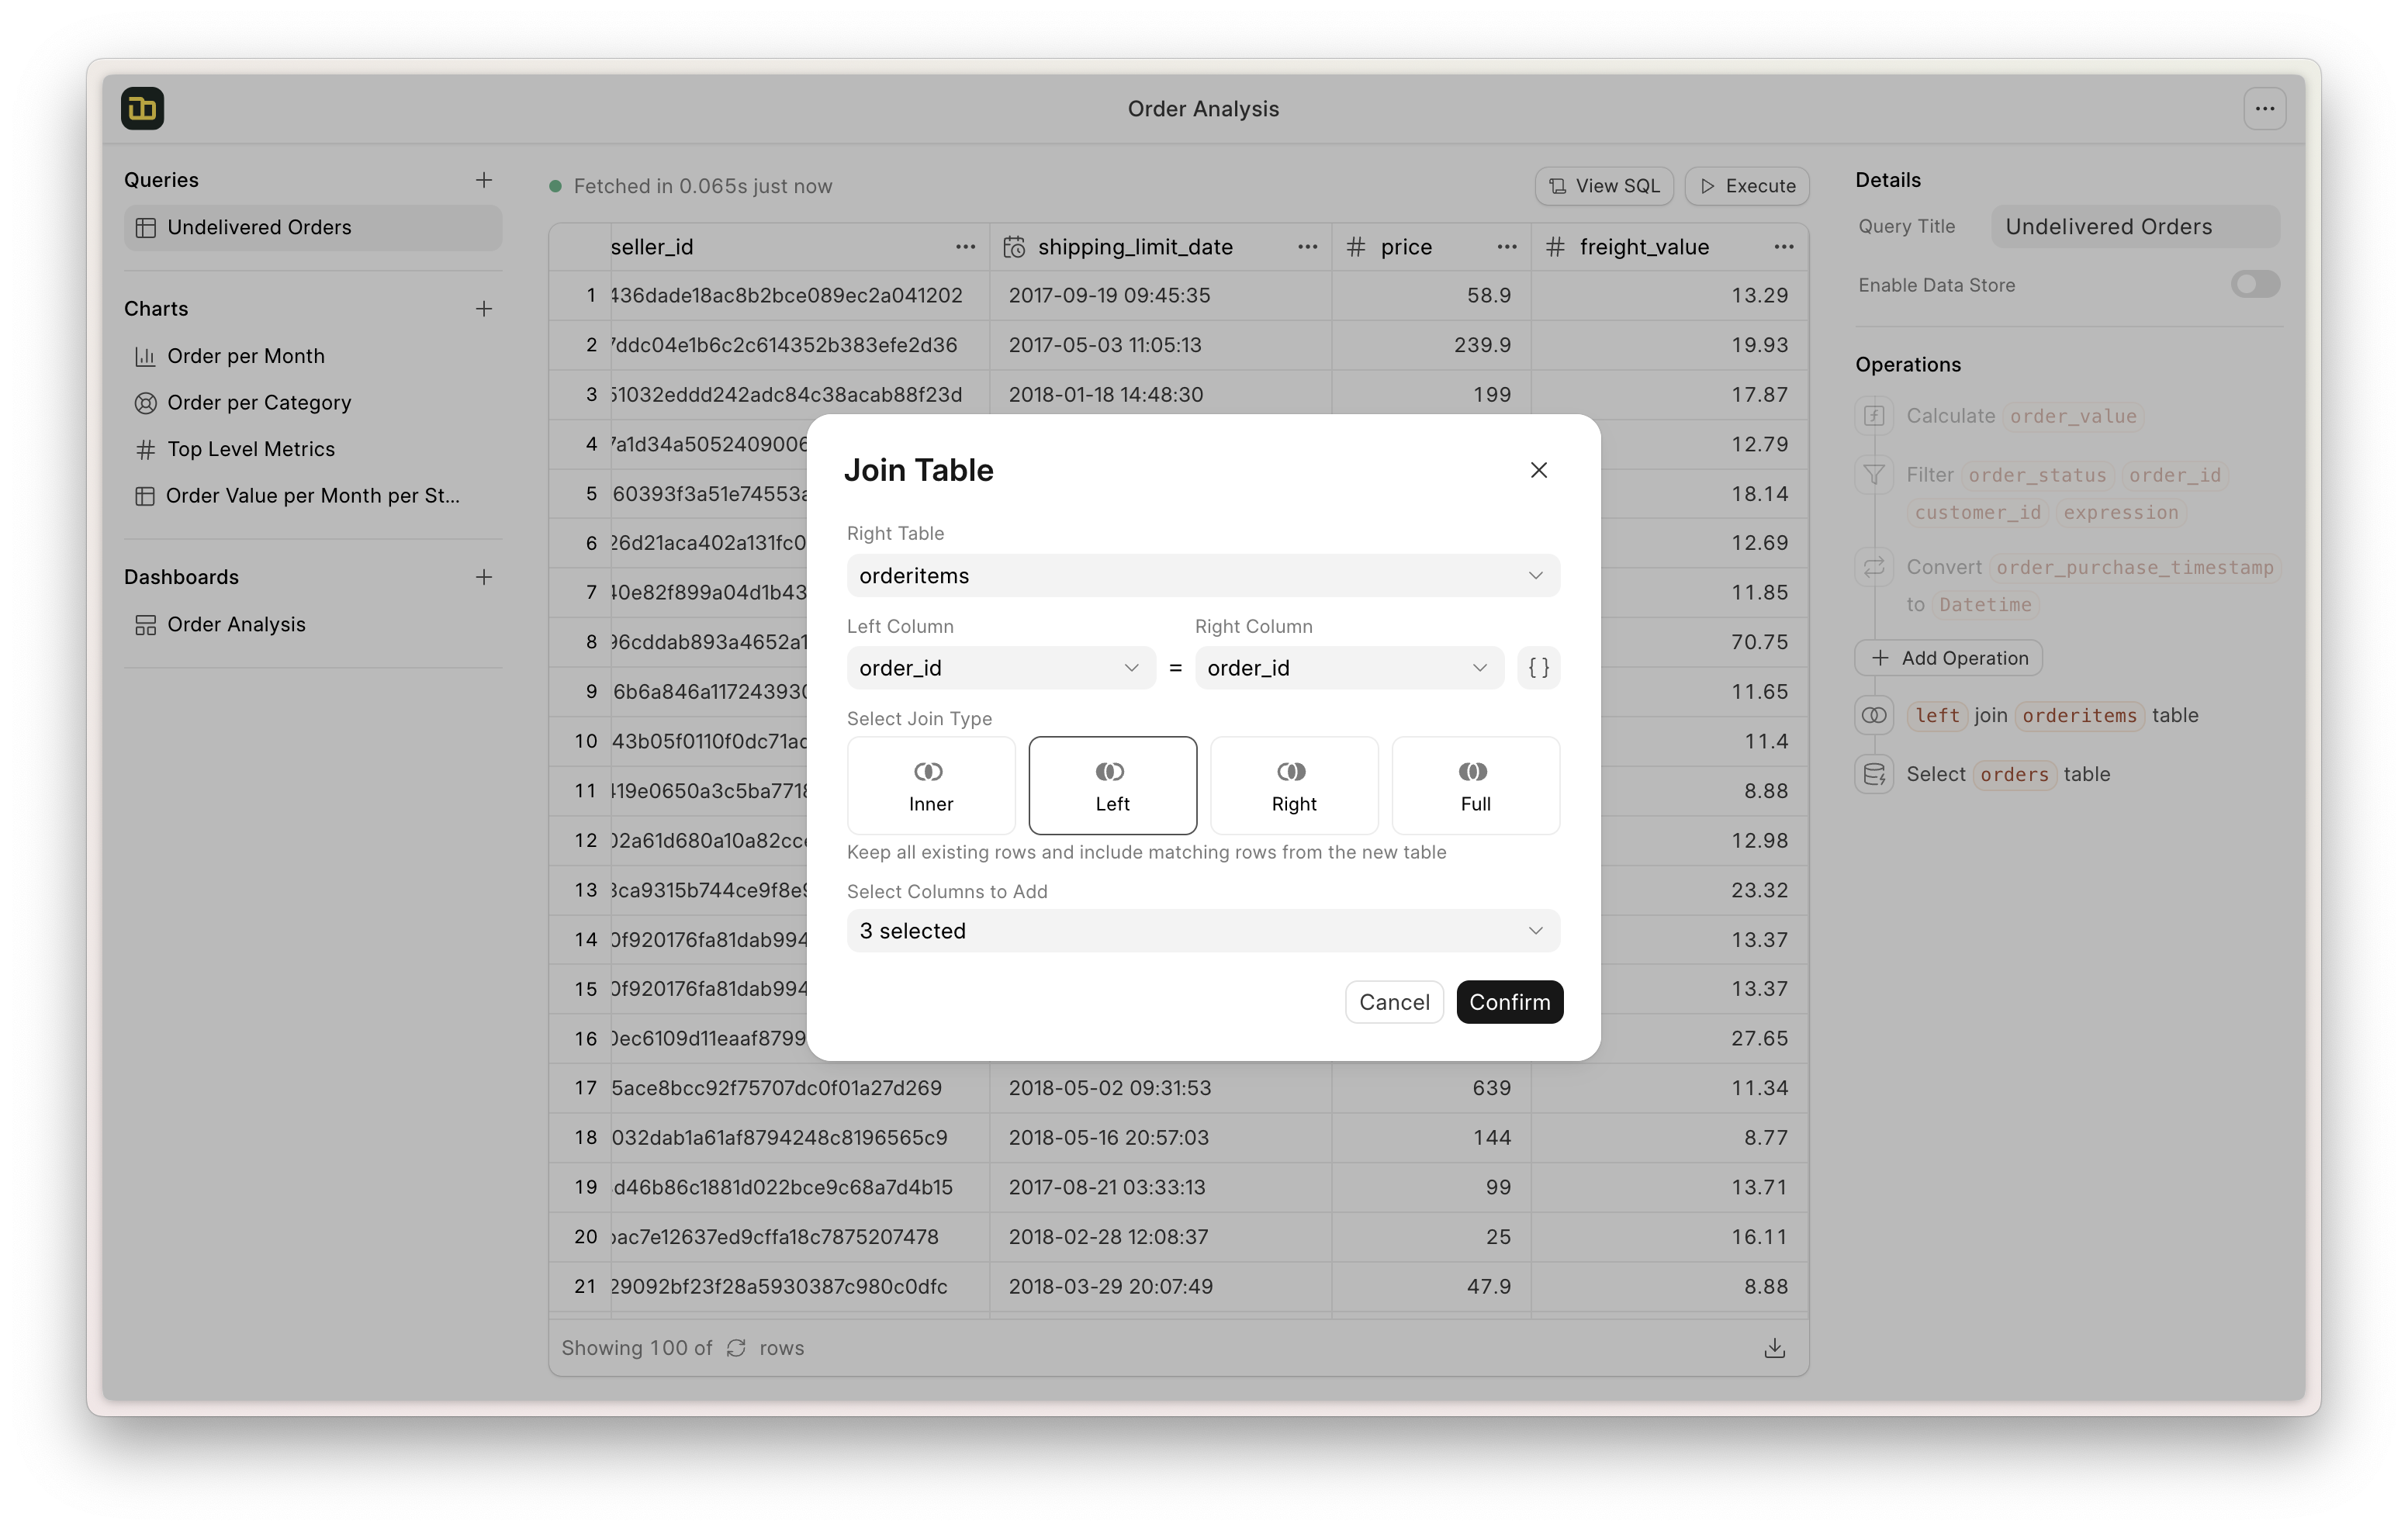Add a new query with the plus icon
This screenshot has width=2408, height=1531.
pos(484,180)
